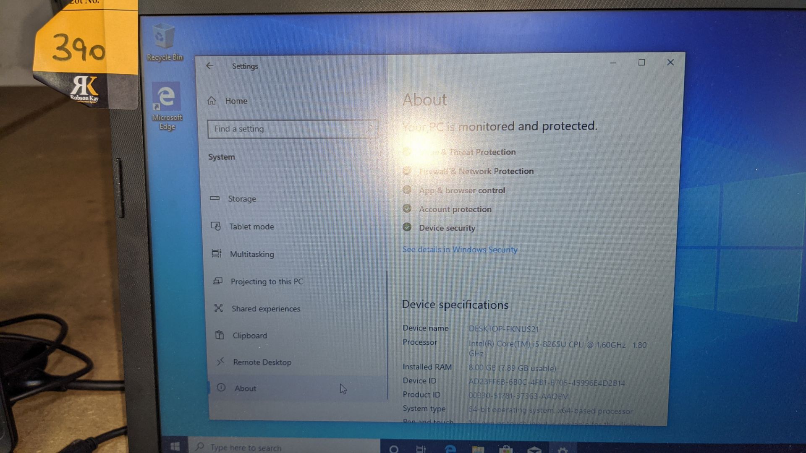
Task: Click See details in Windows Security link
Action: point(460,250)
